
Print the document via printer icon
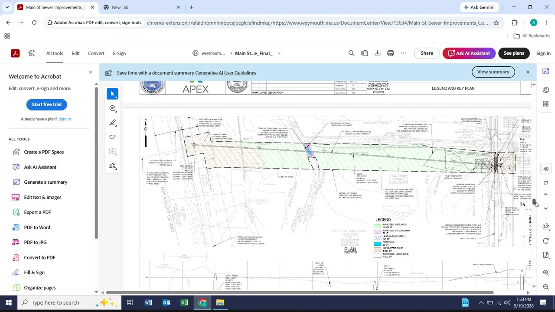tap(390, 53)
